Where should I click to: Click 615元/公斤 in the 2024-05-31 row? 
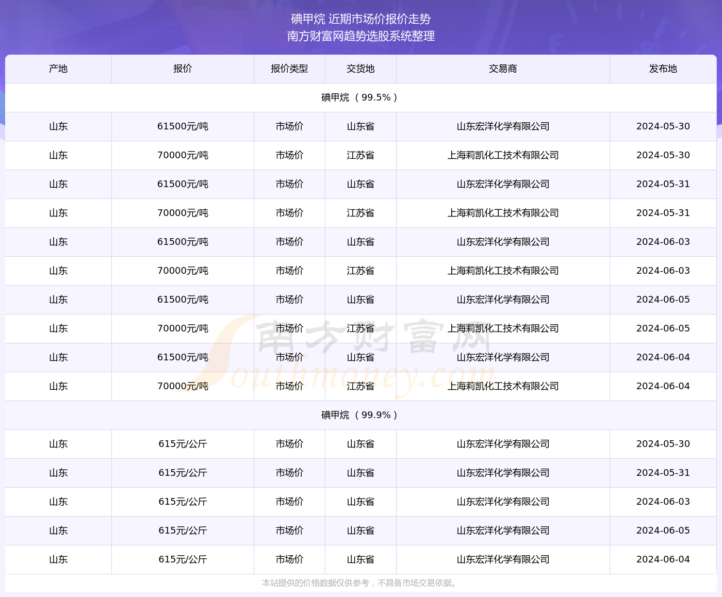click(x=183, y=473)
